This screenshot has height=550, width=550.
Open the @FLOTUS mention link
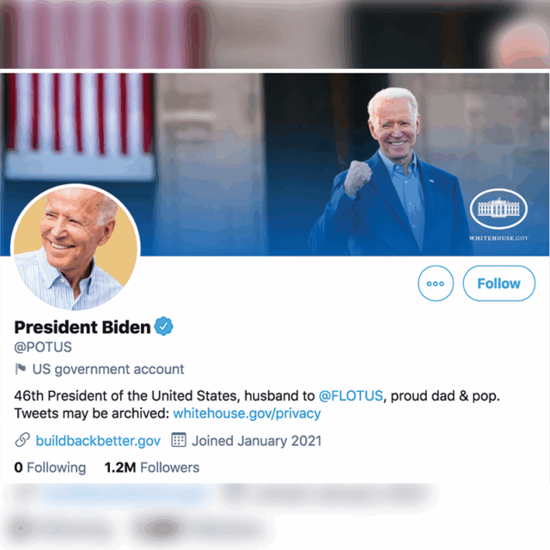[x=351, y=396]
